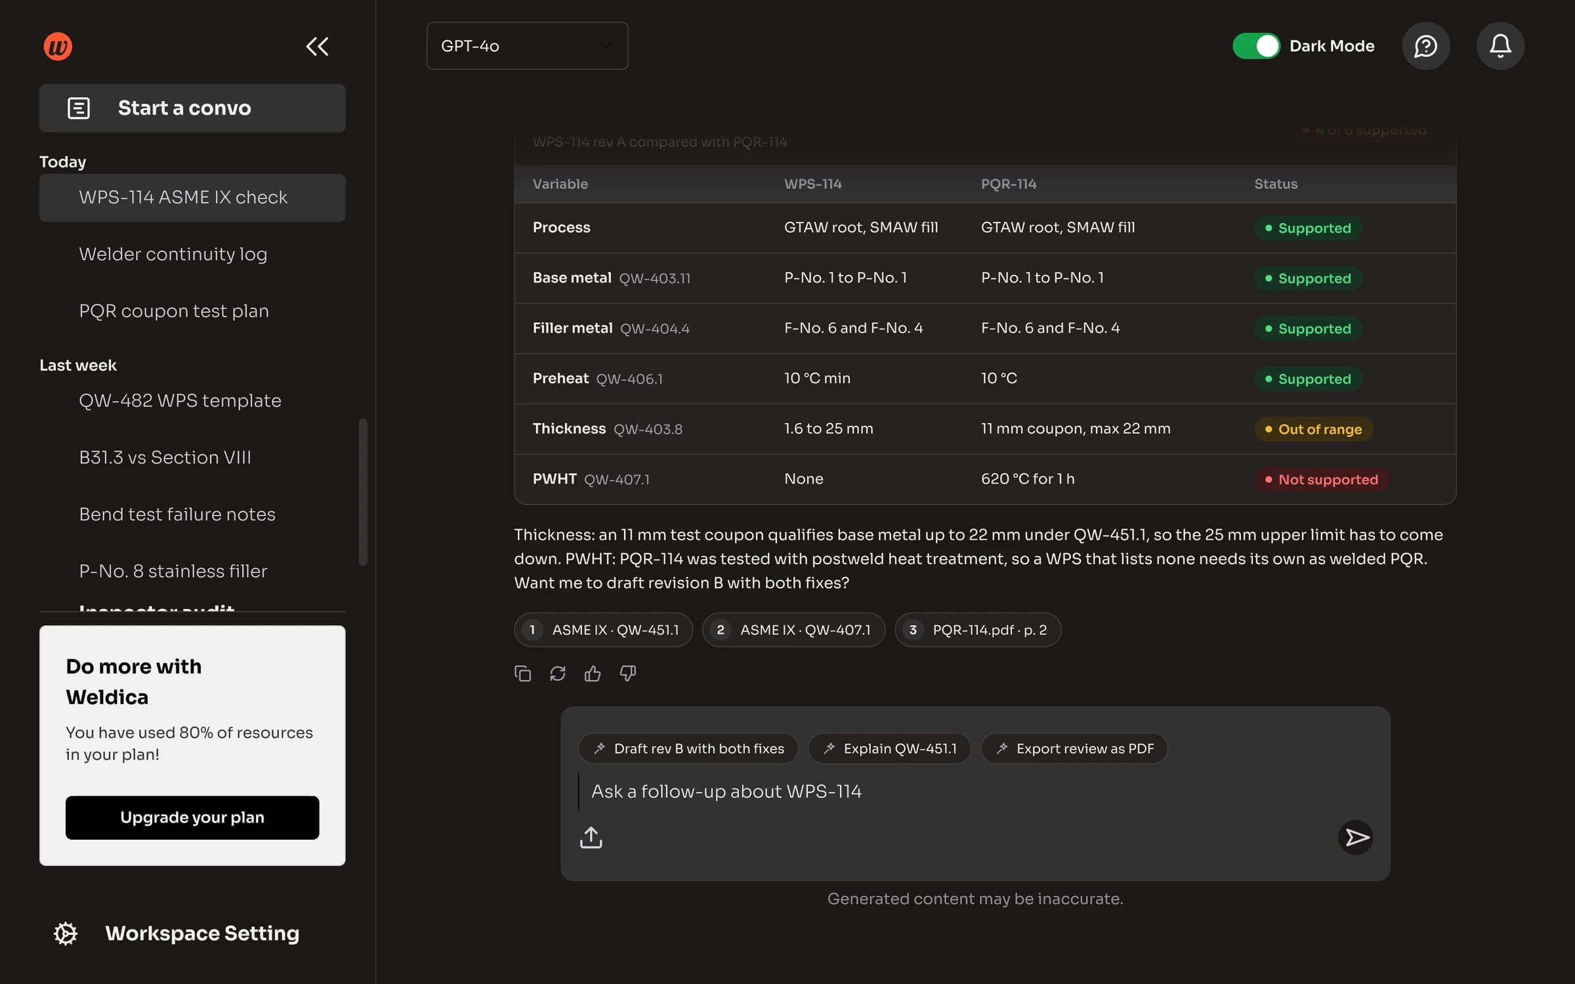The width and height of the screenshot is (1575, 984).
Task: Collapse the sidebar with double chevron
Action: [317, 46]
